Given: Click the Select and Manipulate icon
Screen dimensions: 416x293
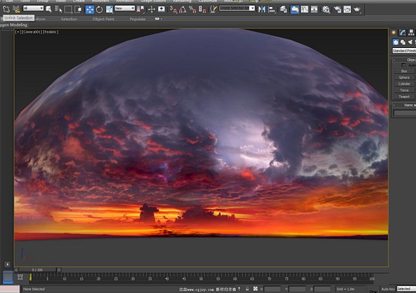Looking at the screenshot, I should (x=152, y=9).
